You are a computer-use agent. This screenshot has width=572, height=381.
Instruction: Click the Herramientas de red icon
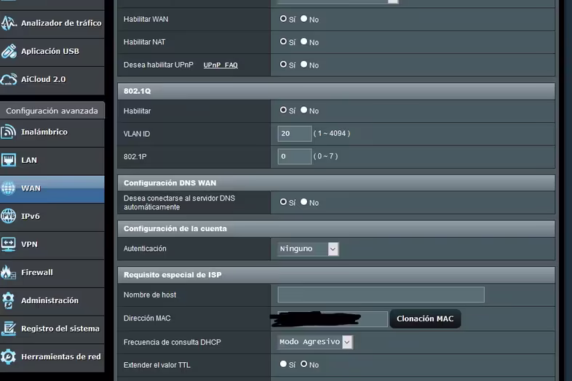[x=9, y=356]
